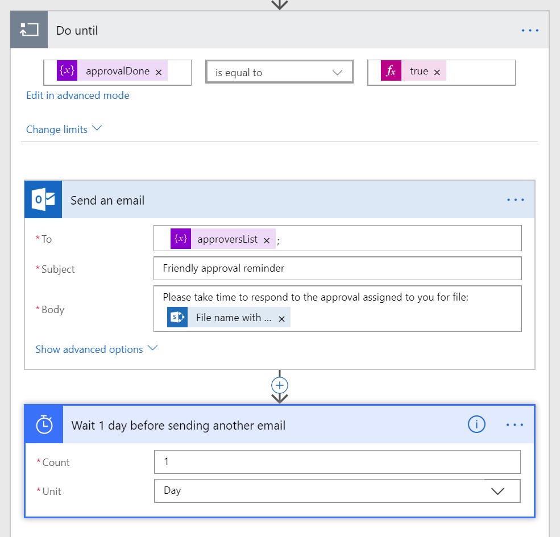Remove the approversList token from To
The width and height of the screenshot is (560, 537).
coord(266,240)
